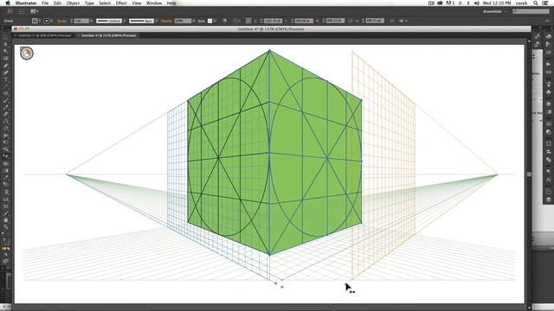Open Arrange Documents dropdown
The height and width of the screenshot is (311, 554).
coord(35,11)
